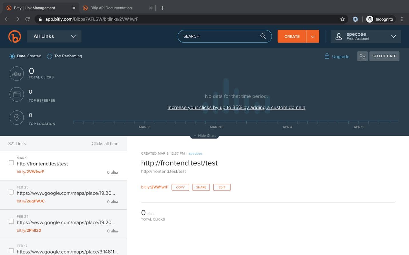The height and width of the screenshot is (255, 409).
Task: Check the box for the Feb 17 link
Action: 11,251
